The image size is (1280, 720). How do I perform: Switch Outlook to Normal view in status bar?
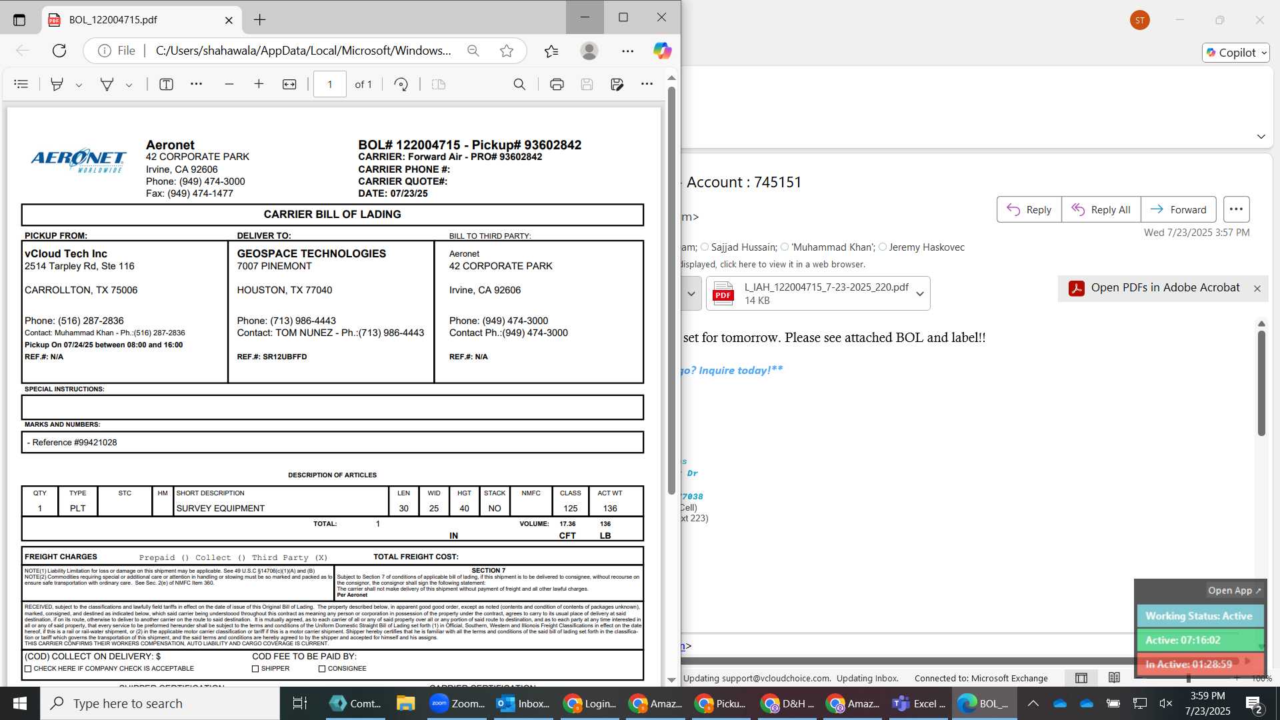point(1081,678)
